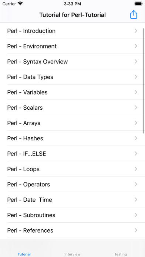
Task: Select the Perl - Subroutines row
Action: coord(72,215)
